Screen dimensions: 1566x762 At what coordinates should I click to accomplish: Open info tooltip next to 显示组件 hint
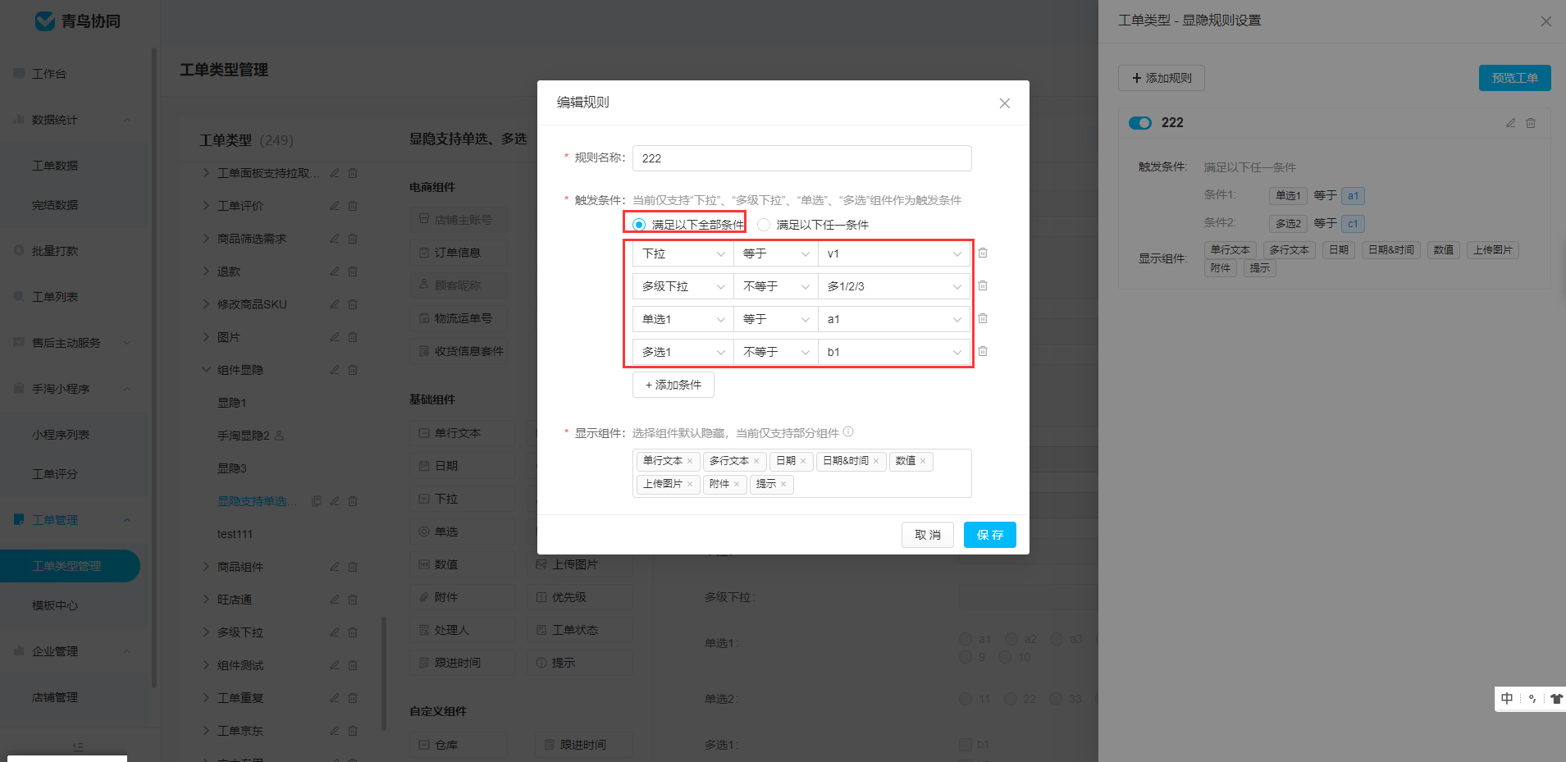pos(848,431)
